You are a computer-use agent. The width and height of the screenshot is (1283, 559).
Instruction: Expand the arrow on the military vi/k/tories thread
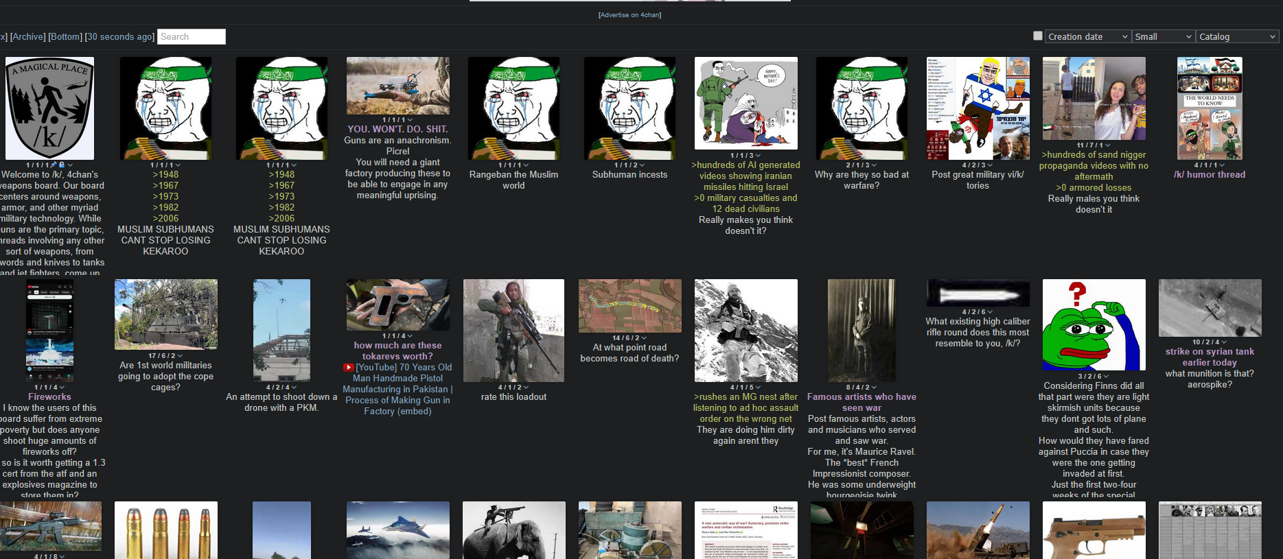pyautogui.click(x=991, y=165)
